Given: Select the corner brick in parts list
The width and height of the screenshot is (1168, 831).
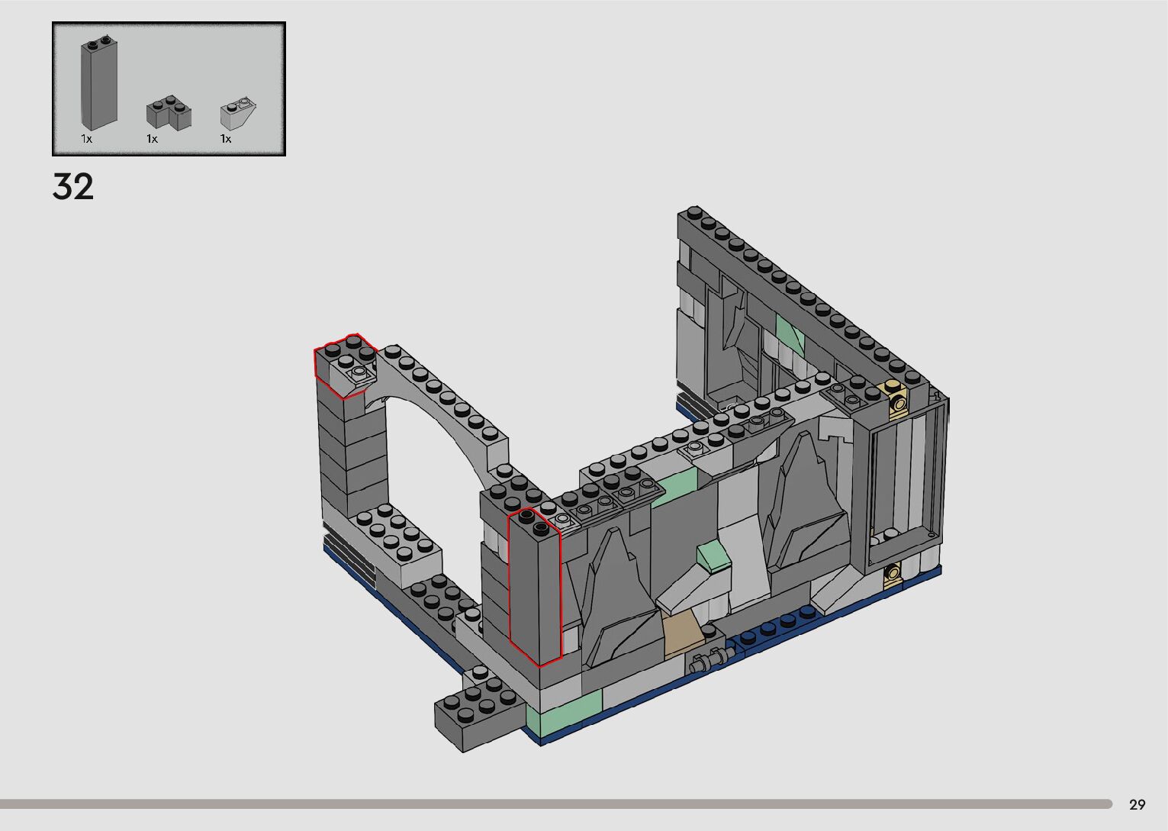Looking at the screenshot, I should [x=169, y=113].
